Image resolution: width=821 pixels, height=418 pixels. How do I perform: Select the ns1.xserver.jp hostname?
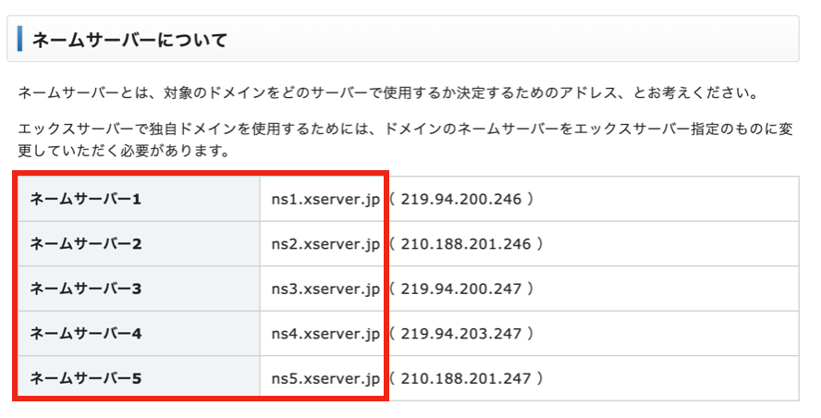(325, 200)
